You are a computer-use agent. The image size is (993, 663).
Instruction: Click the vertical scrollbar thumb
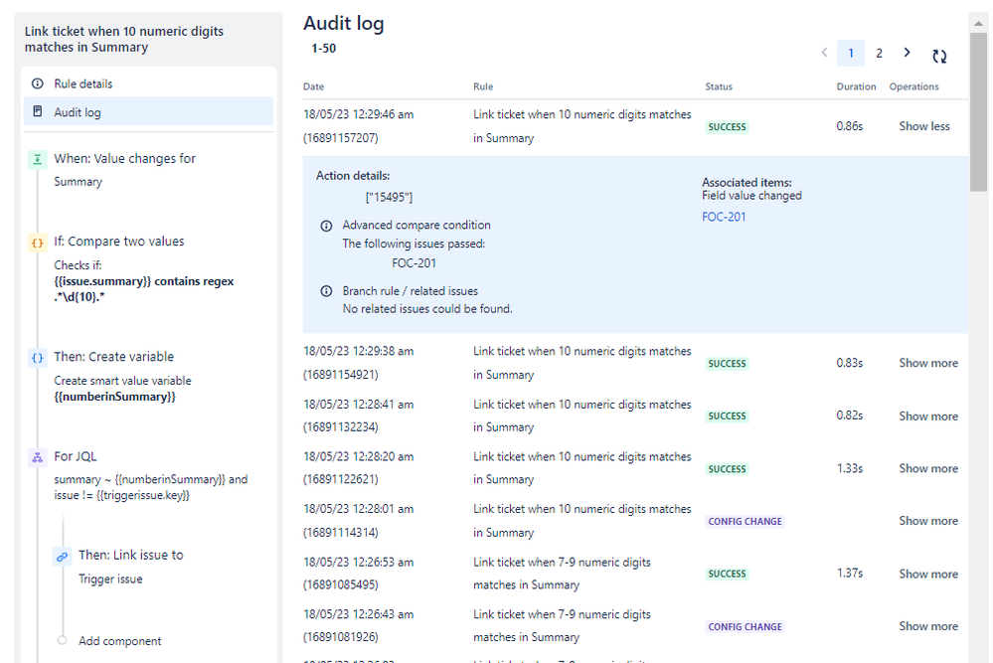pyautogui.click(x=978, y=110)
